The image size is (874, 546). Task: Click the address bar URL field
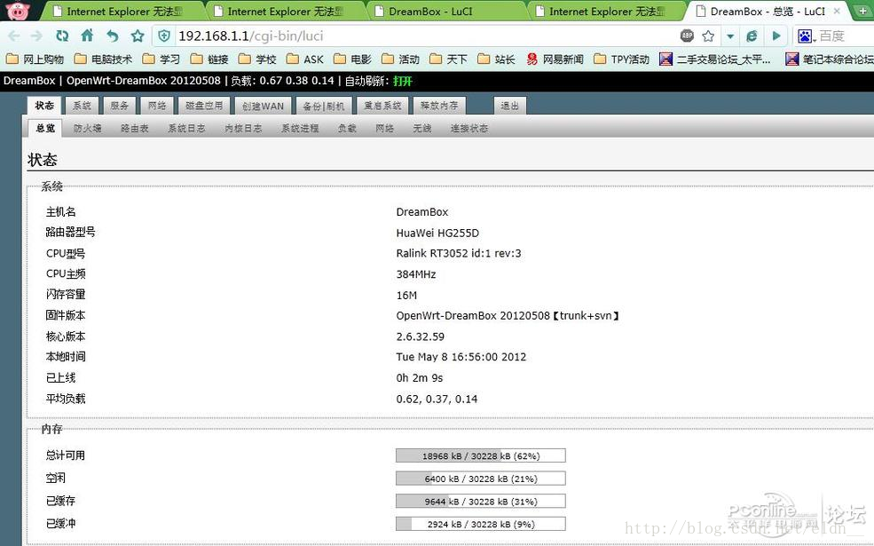[423, 36]
